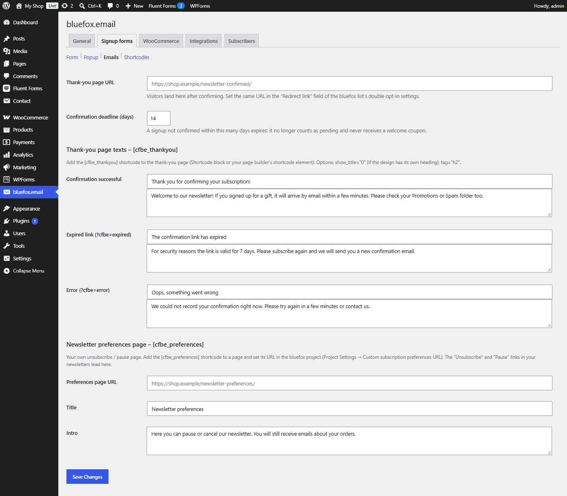Switch to the General tab
The image size is (567, 496).
[82, 41]
